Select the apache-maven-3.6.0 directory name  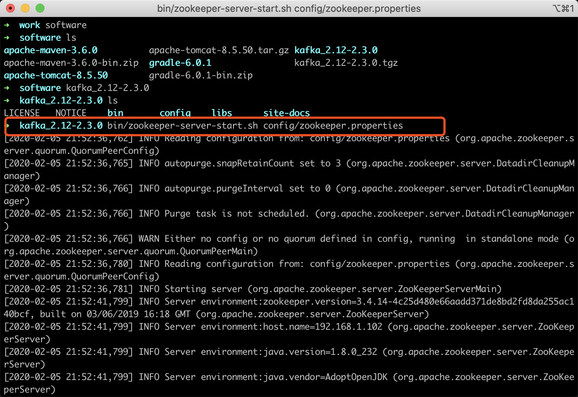51,50
